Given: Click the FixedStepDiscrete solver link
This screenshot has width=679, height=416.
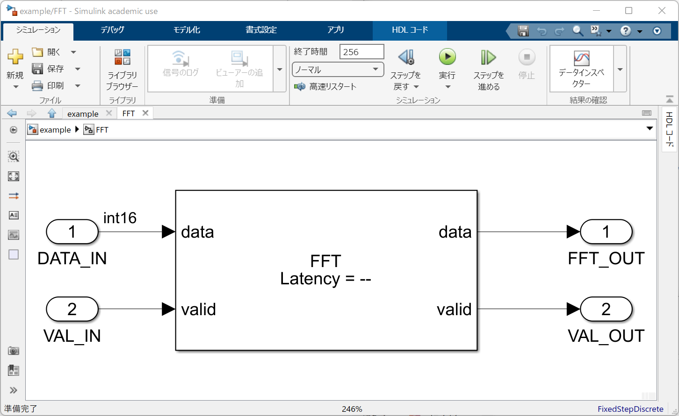Looking at the screenshot, I should point(630,409).
